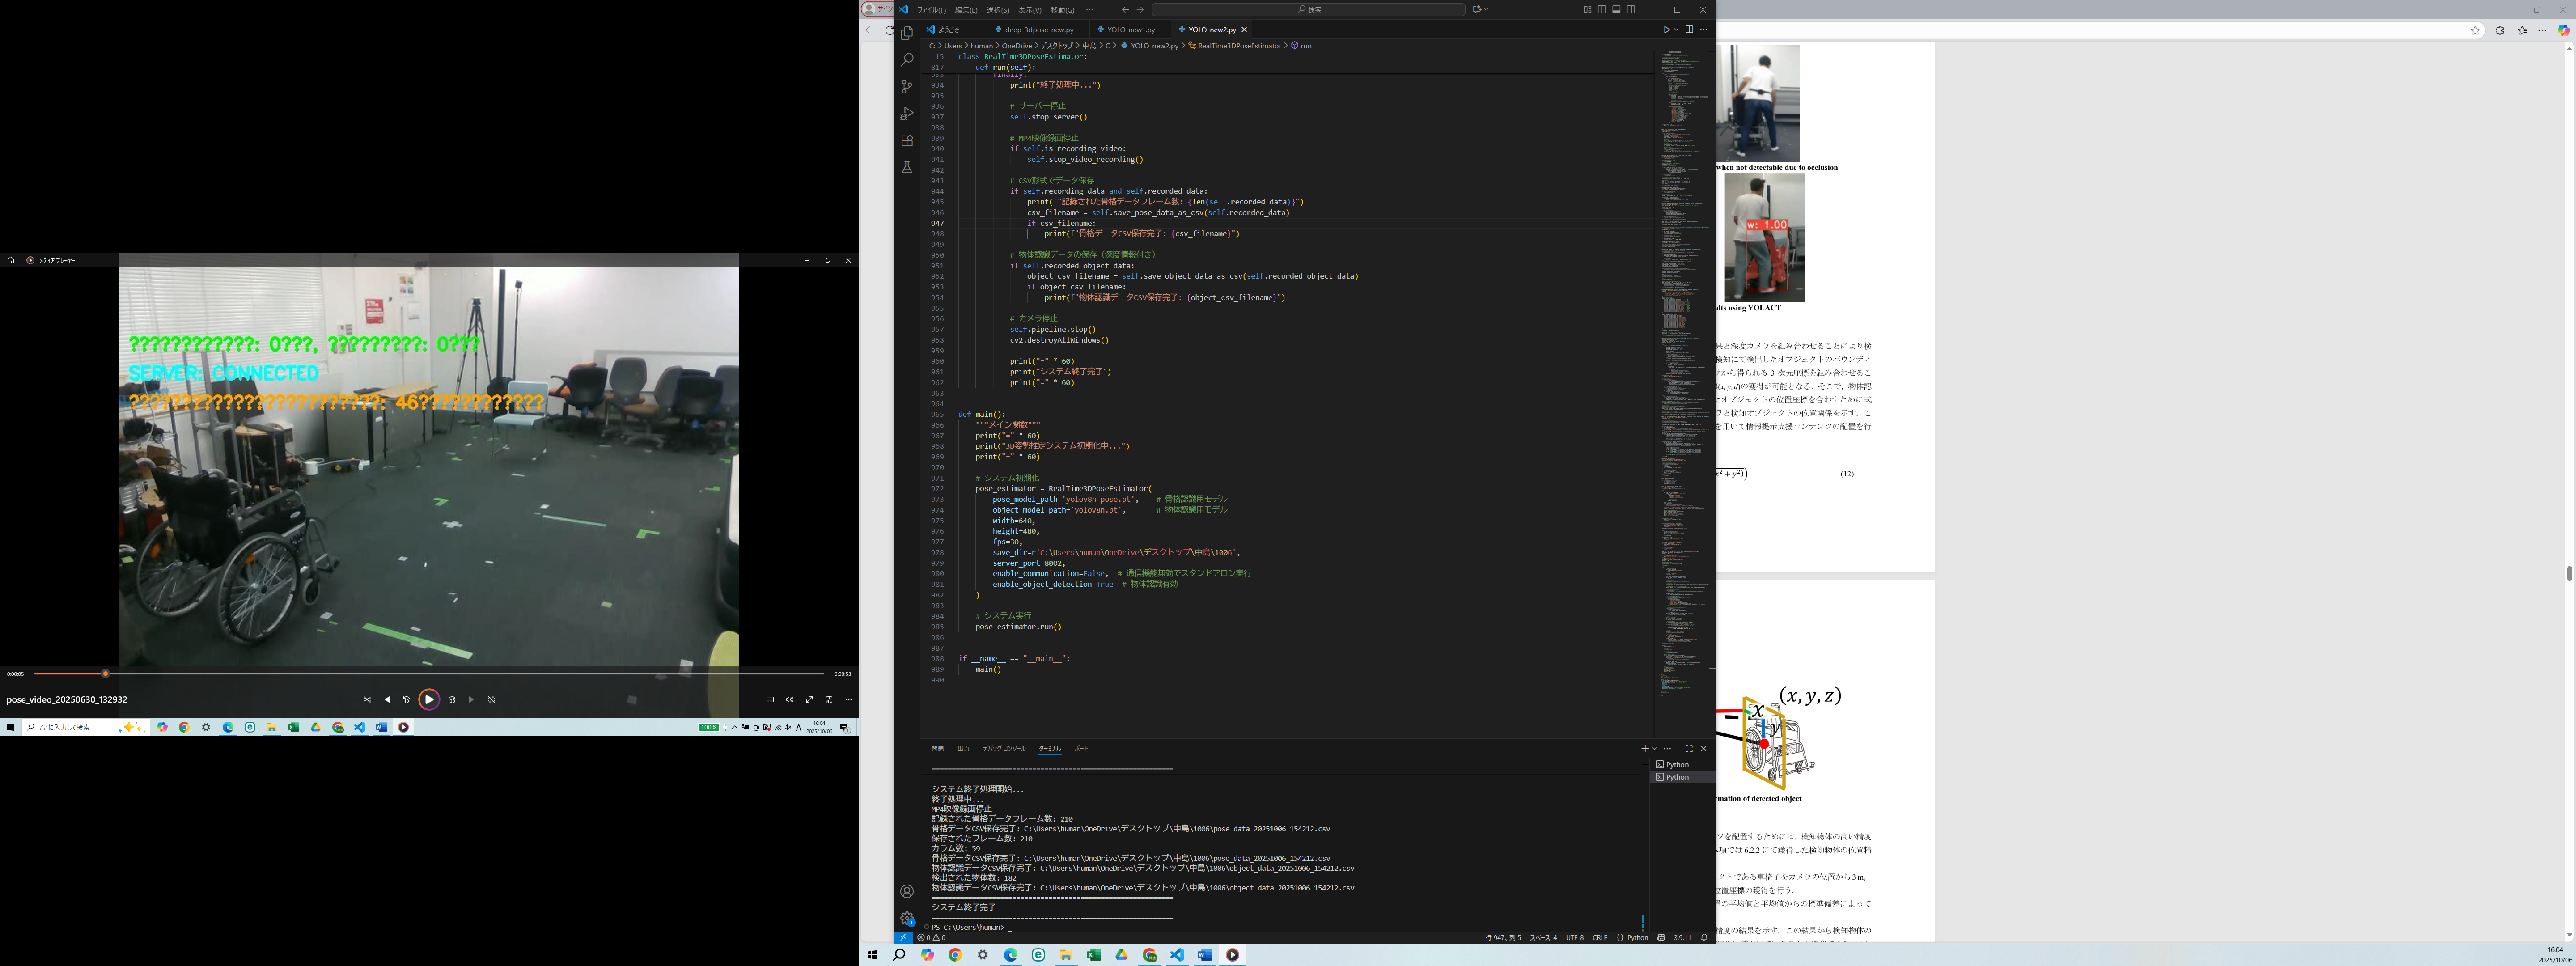
Task: Split the editor to the right
Action: tap(1689, 30)
